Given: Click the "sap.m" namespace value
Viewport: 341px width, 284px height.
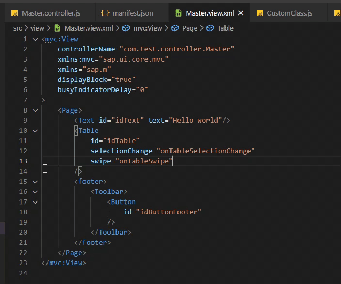Looking at the screenshot, I should tap(97, 70).
